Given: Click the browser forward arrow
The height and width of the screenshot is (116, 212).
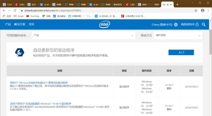Looking at the screenshot, I should pos(9,10).
